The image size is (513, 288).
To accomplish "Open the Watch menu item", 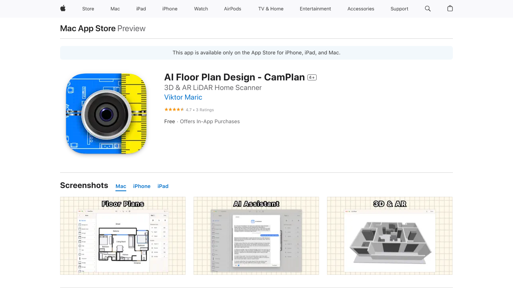I will [x=201, y=9].
